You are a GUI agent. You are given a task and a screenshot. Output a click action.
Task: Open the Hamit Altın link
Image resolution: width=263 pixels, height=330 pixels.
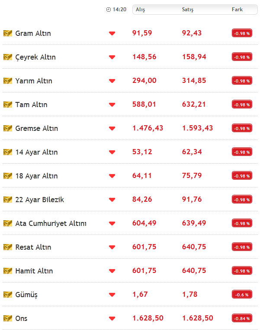tap(34, 271)
